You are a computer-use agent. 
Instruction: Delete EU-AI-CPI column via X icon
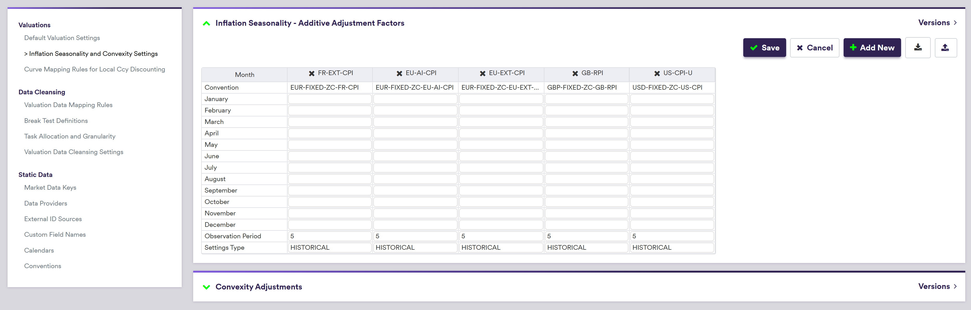coord(399,74)
